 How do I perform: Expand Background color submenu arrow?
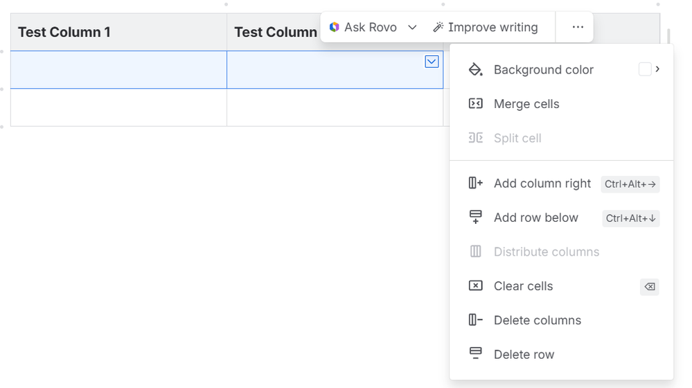pos(657,69)
